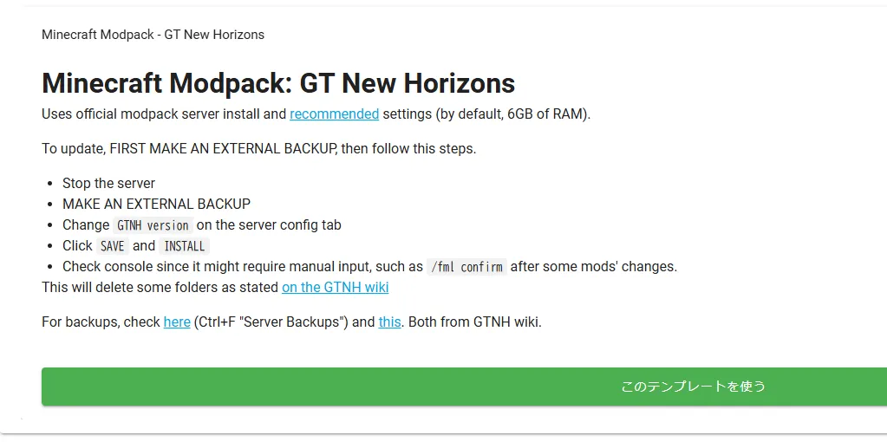Click the small "Minecraft Modpack - GT New Horizons" title
The height and width of the screenshot is (442, 887).
pyautogui.click(x=153, y=35)
